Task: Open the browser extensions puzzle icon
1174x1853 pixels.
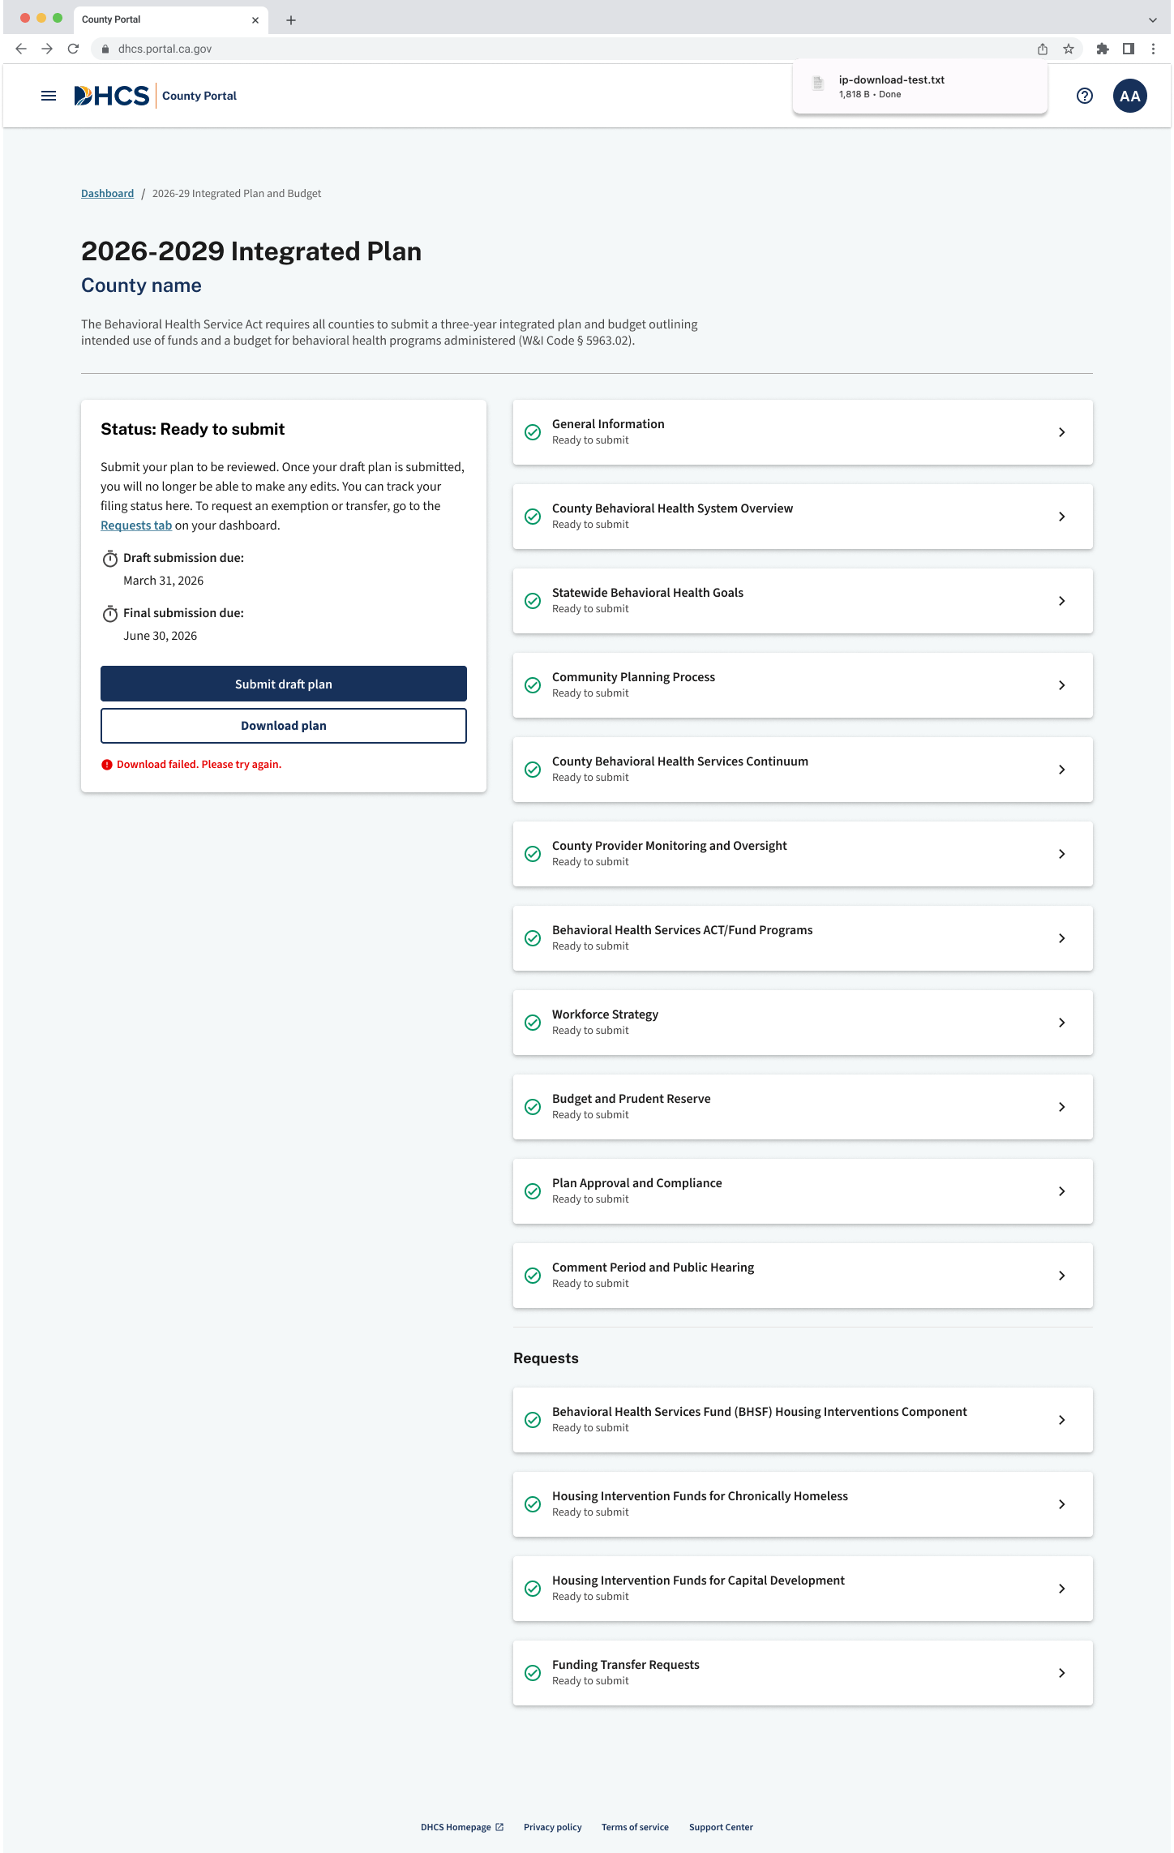Action: pyautogui.click(x=1103, y=49)
